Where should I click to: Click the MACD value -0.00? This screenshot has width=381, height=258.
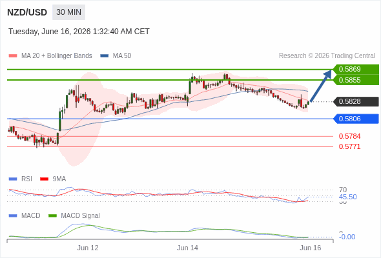pyautogui.click(x=347, y=237)
